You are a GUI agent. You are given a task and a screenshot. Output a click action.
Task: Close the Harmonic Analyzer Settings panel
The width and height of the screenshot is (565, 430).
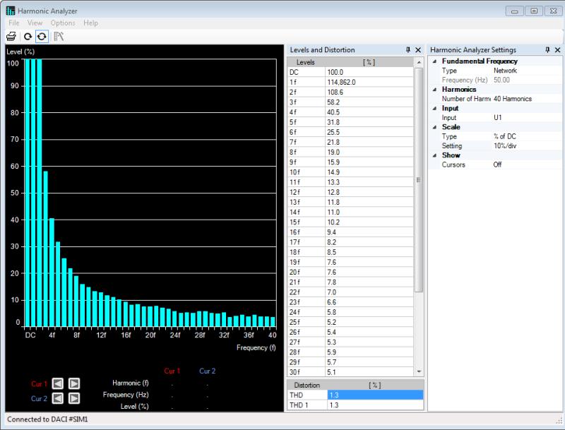pyautogui.click(x=558, y=50)
